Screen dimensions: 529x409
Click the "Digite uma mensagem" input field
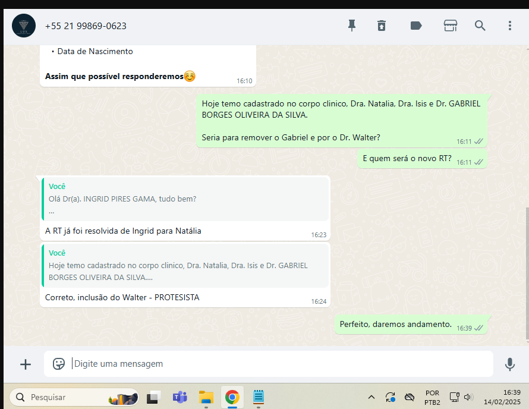(279, 364)
